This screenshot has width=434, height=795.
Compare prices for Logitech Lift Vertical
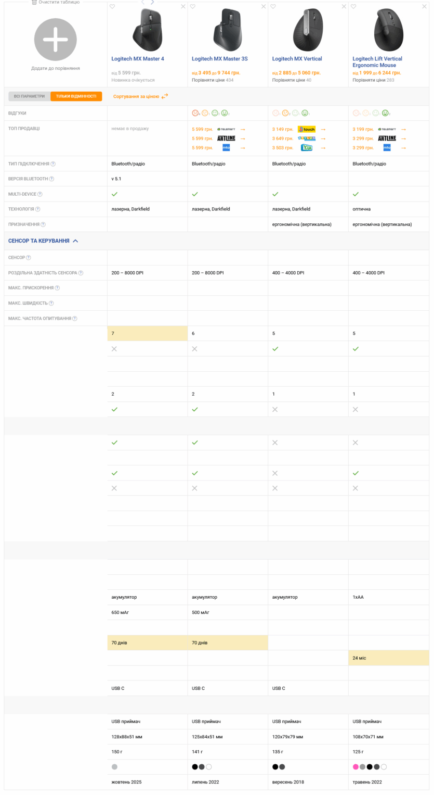tap(369, 80)
